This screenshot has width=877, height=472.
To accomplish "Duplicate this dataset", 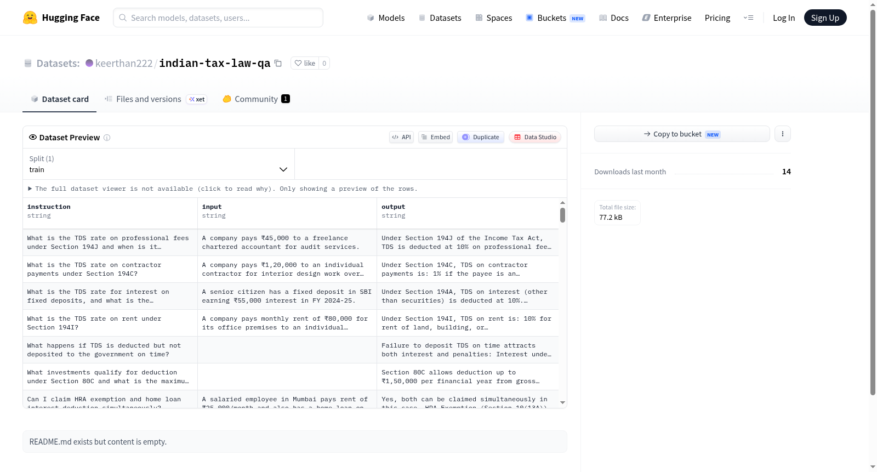I will (480, 137).
